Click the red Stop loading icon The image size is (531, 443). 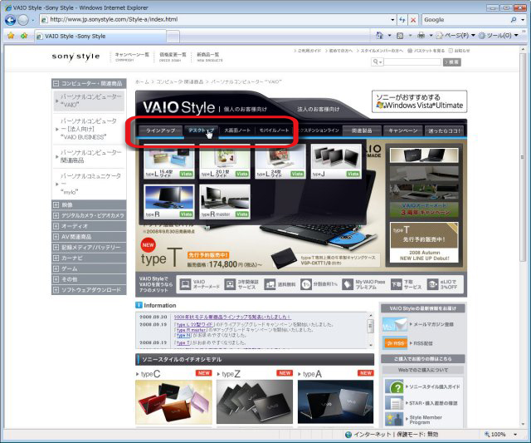click(x=413, y=20)
